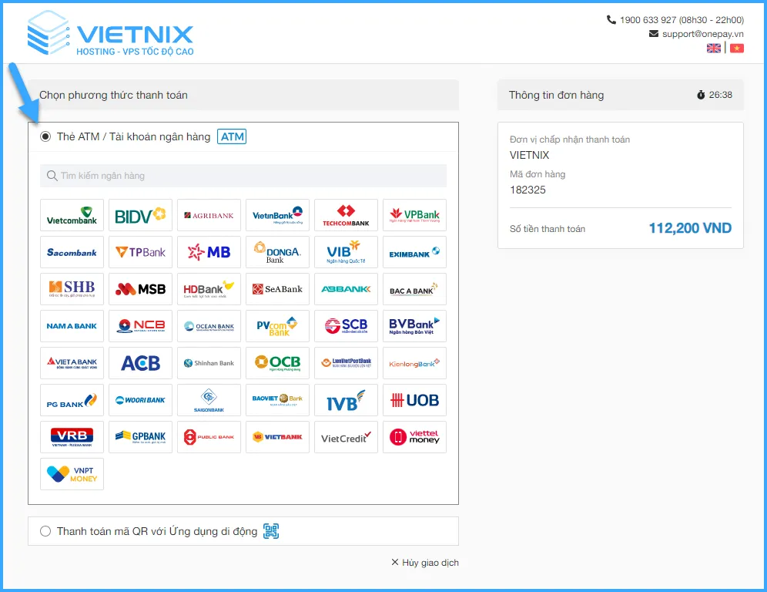
Task: Pick the Techcombank logo tile
Action: (346, 215)
